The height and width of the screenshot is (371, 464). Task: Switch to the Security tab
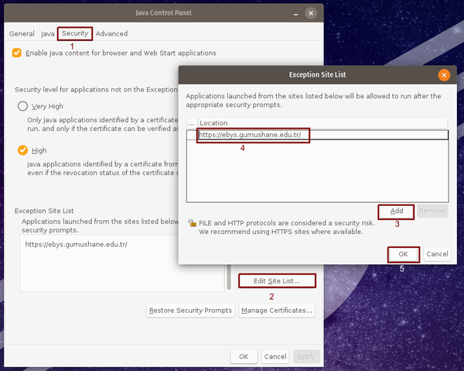coord(75,33)
